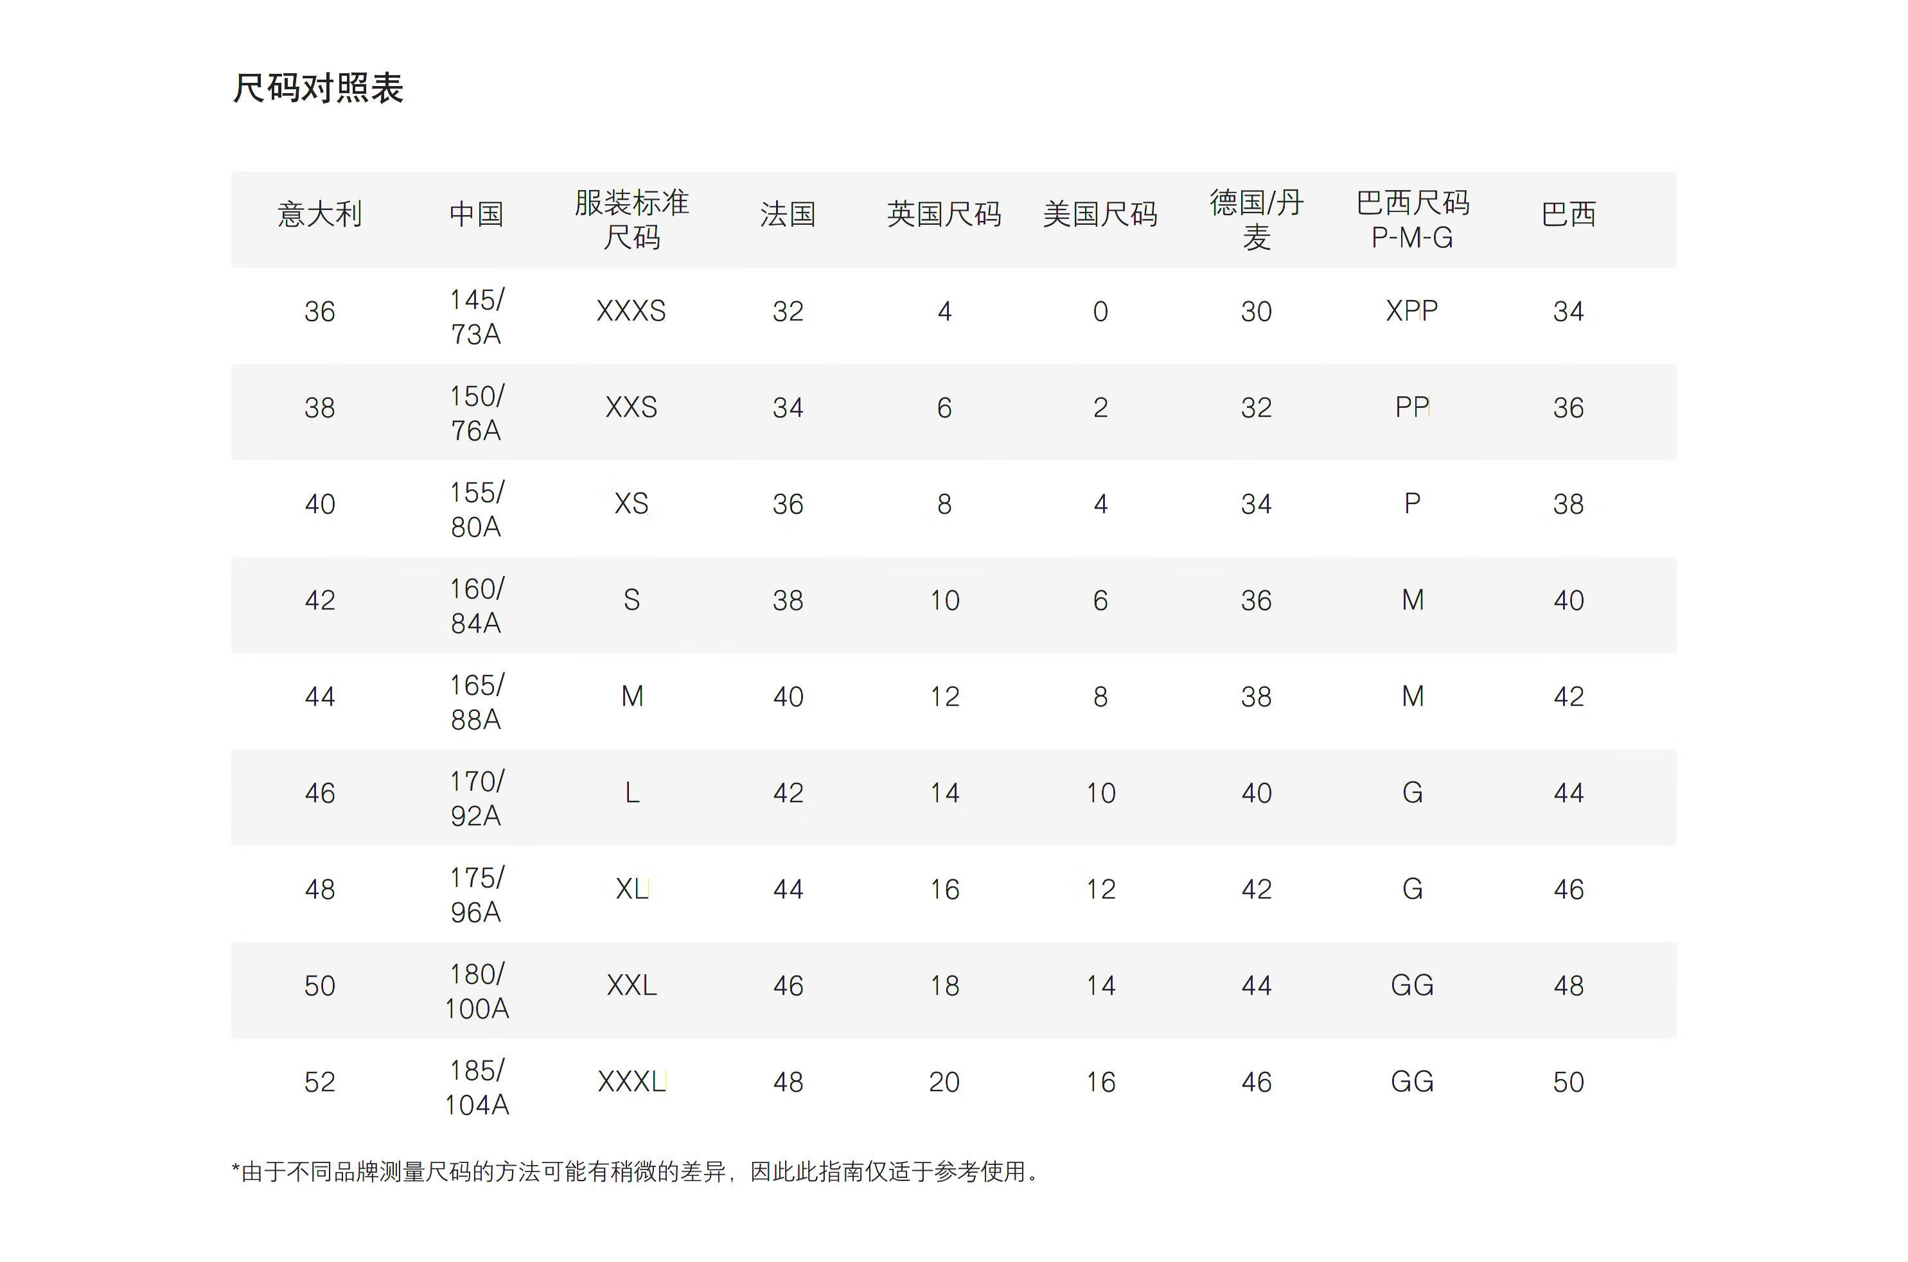1908x1262 pixels.
Task: Select the 180/100A China size cell
Action: pyautogui.click(x=476, y=991)
